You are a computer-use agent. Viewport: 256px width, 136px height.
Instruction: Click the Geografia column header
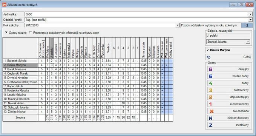81,48
